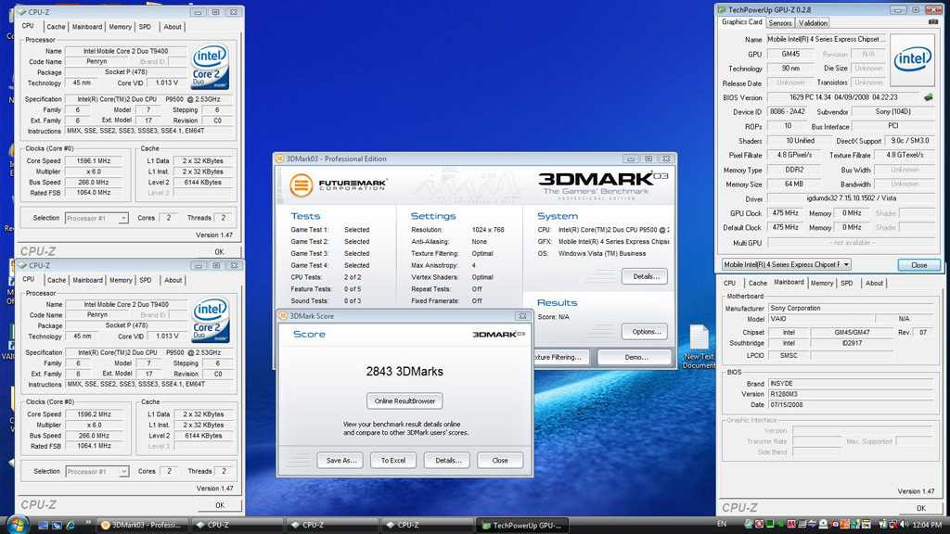Click Online ResultBrowser button in 3DMark Score

tap(404, 400)
